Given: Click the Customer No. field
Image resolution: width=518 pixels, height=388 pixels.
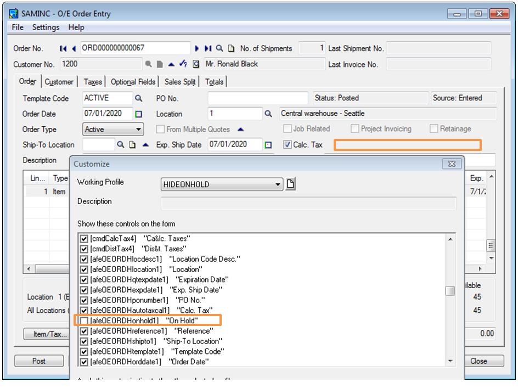Looking at the screenshot, I should 102,64.
